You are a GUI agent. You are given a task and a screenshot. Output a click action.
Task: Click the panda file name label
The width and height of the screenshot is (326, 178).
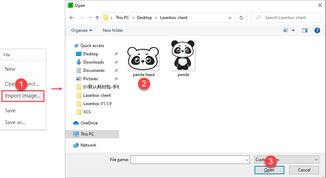(183, 75)
